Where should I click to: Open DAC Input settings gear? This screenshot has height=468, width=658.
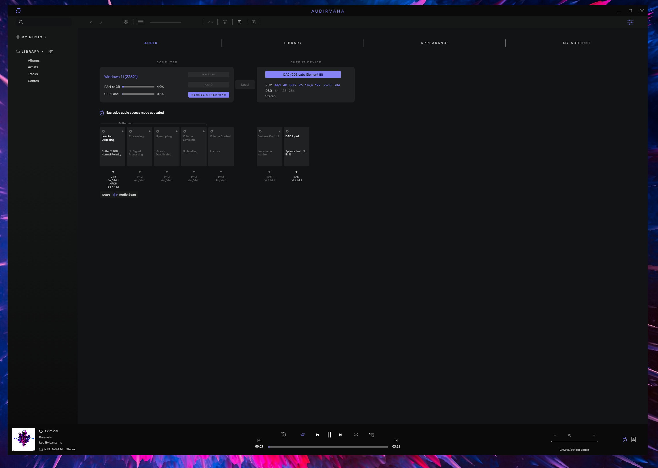click(287, 132)
